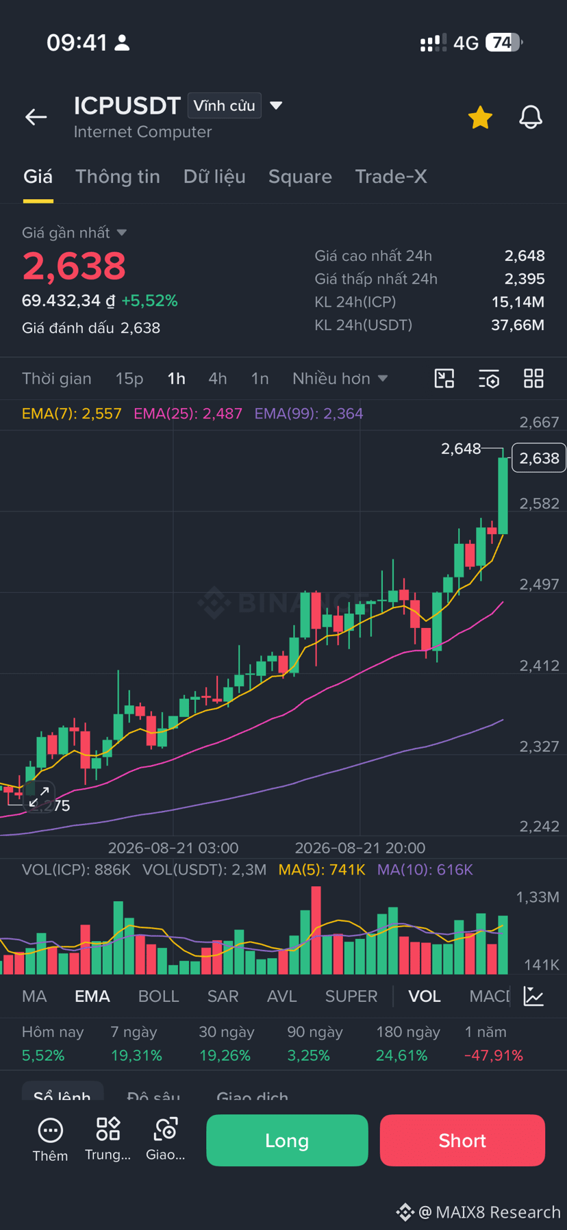Tap the MA(10): 616K volume label
The height and width of the screenshot is (1230, 567).
tap(425, 870)
